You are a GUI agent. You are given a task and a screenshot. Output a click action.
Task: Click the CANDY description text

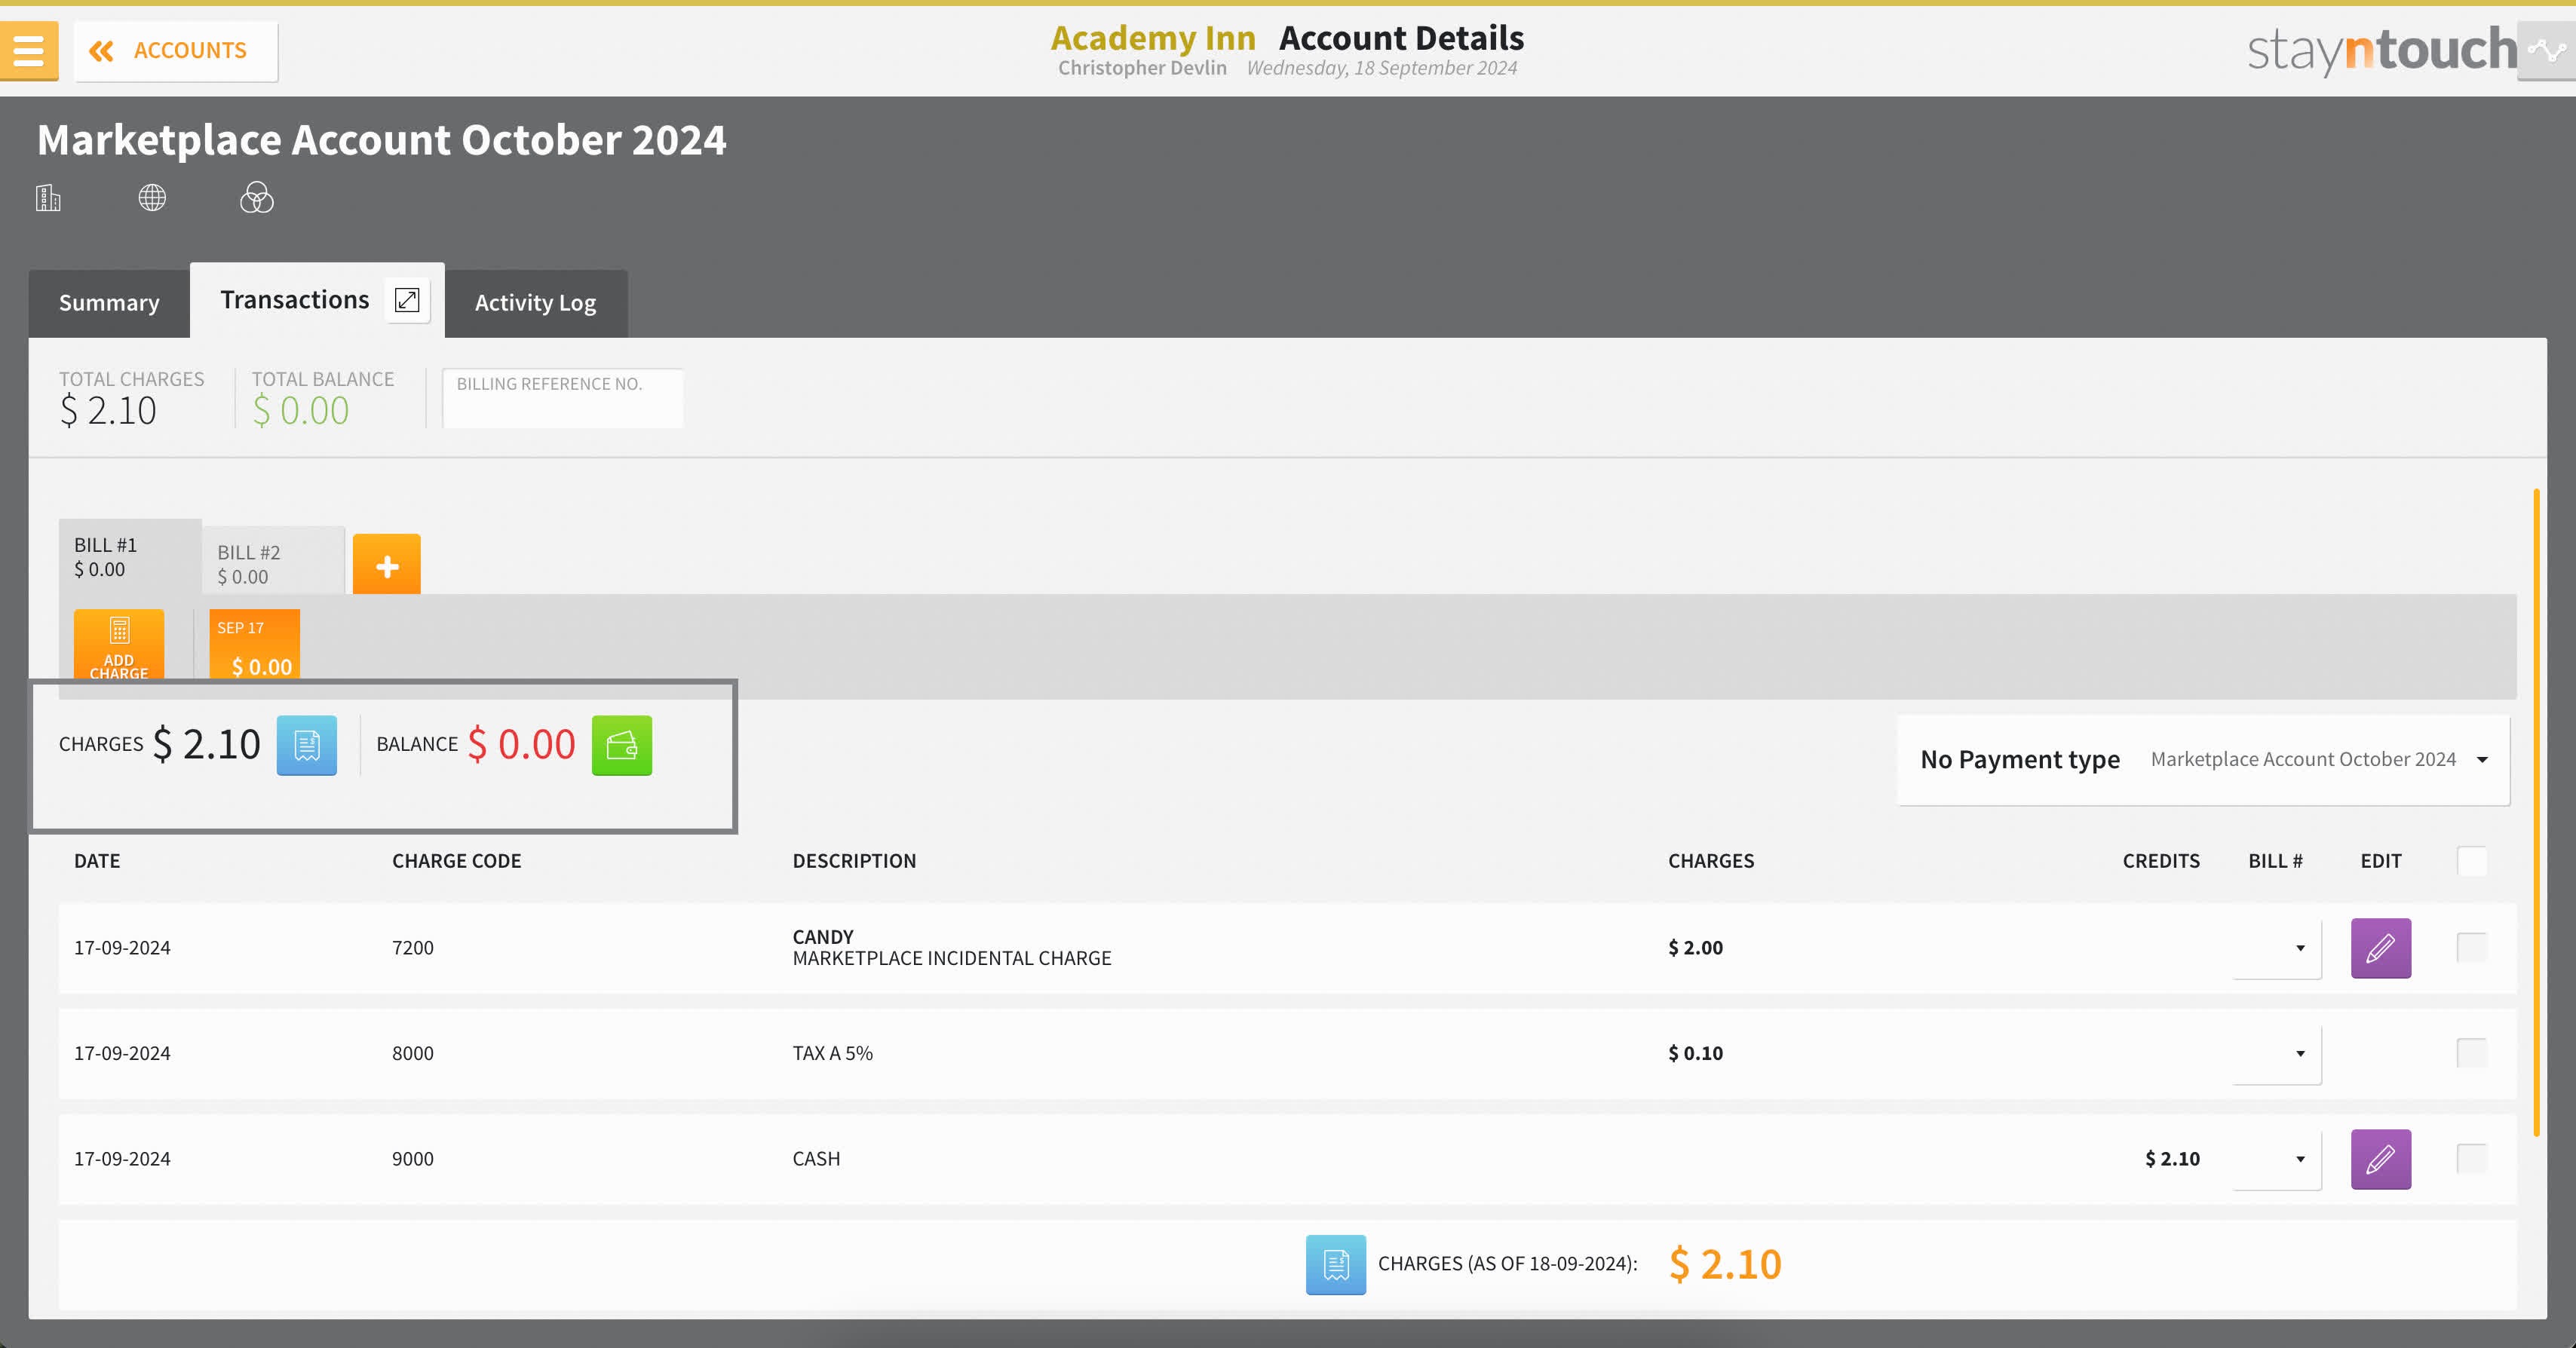point(823,937)
